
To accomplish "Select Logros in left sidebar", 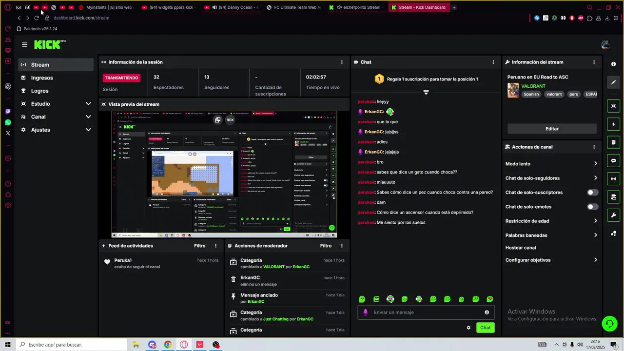I will point(56,91).
